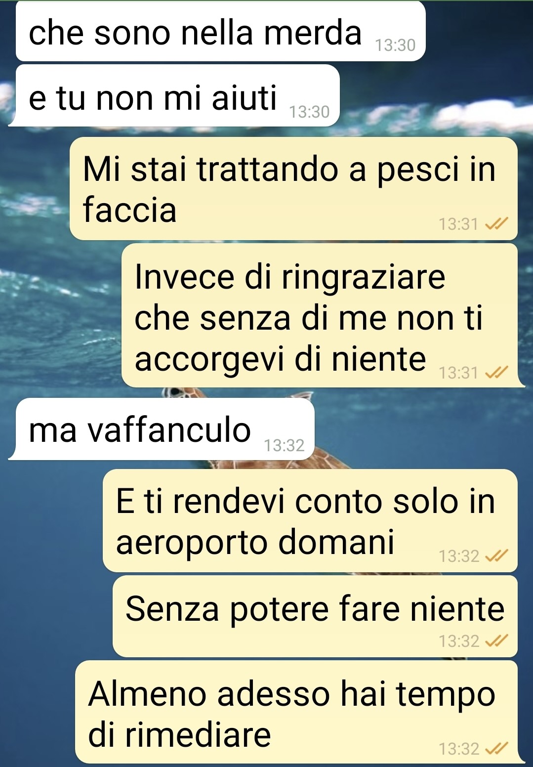The height and width of the screenshot is (767, 533).
Task: Select the 'e tu non mi aiuti' message
Action: click(x=178, y=95)
